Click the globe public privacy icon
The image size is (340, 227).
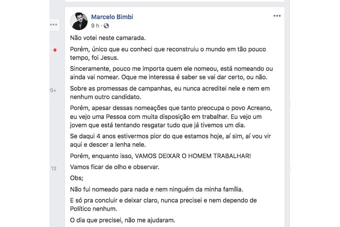[x=106, y=26]
